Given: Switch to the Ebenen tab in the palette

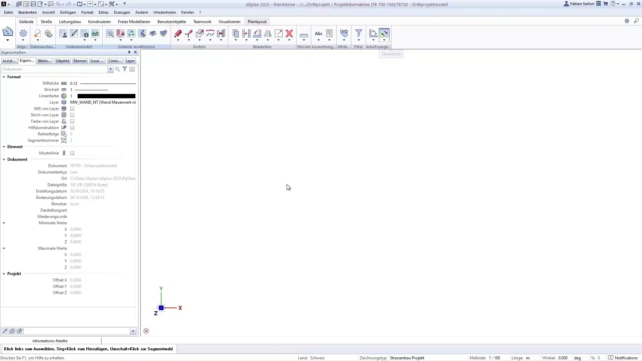Looking at the screenshot, I should pyautogui.click(x=80, y=61).
